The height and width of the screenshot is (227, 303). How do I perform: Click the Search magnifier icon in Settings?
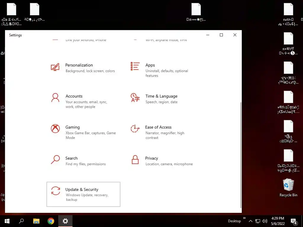point(55,160)
